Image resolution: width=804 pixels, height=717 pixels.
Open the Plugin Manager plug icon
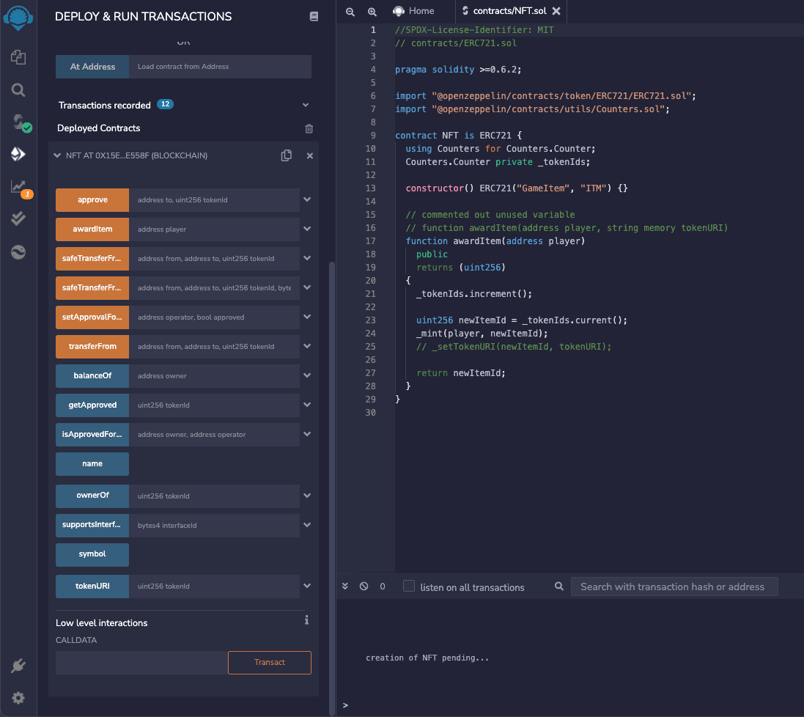coord(18,666)
